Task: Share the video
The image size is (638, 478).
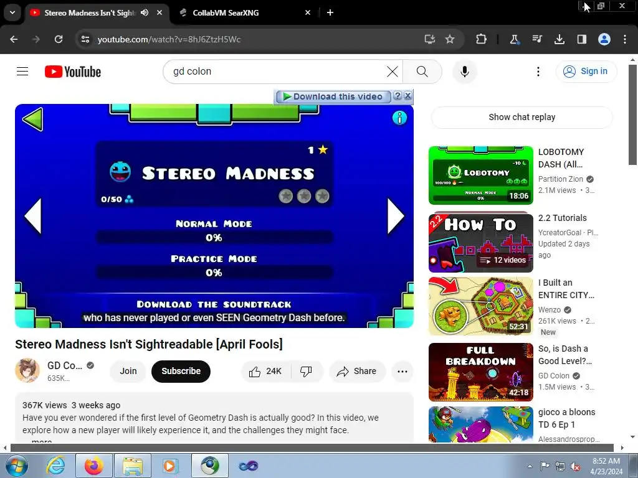Action: coord(357,371)
